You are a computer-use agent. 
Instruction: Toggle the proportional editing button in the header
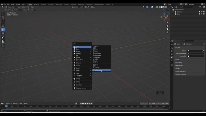click(x=92, y=7)
